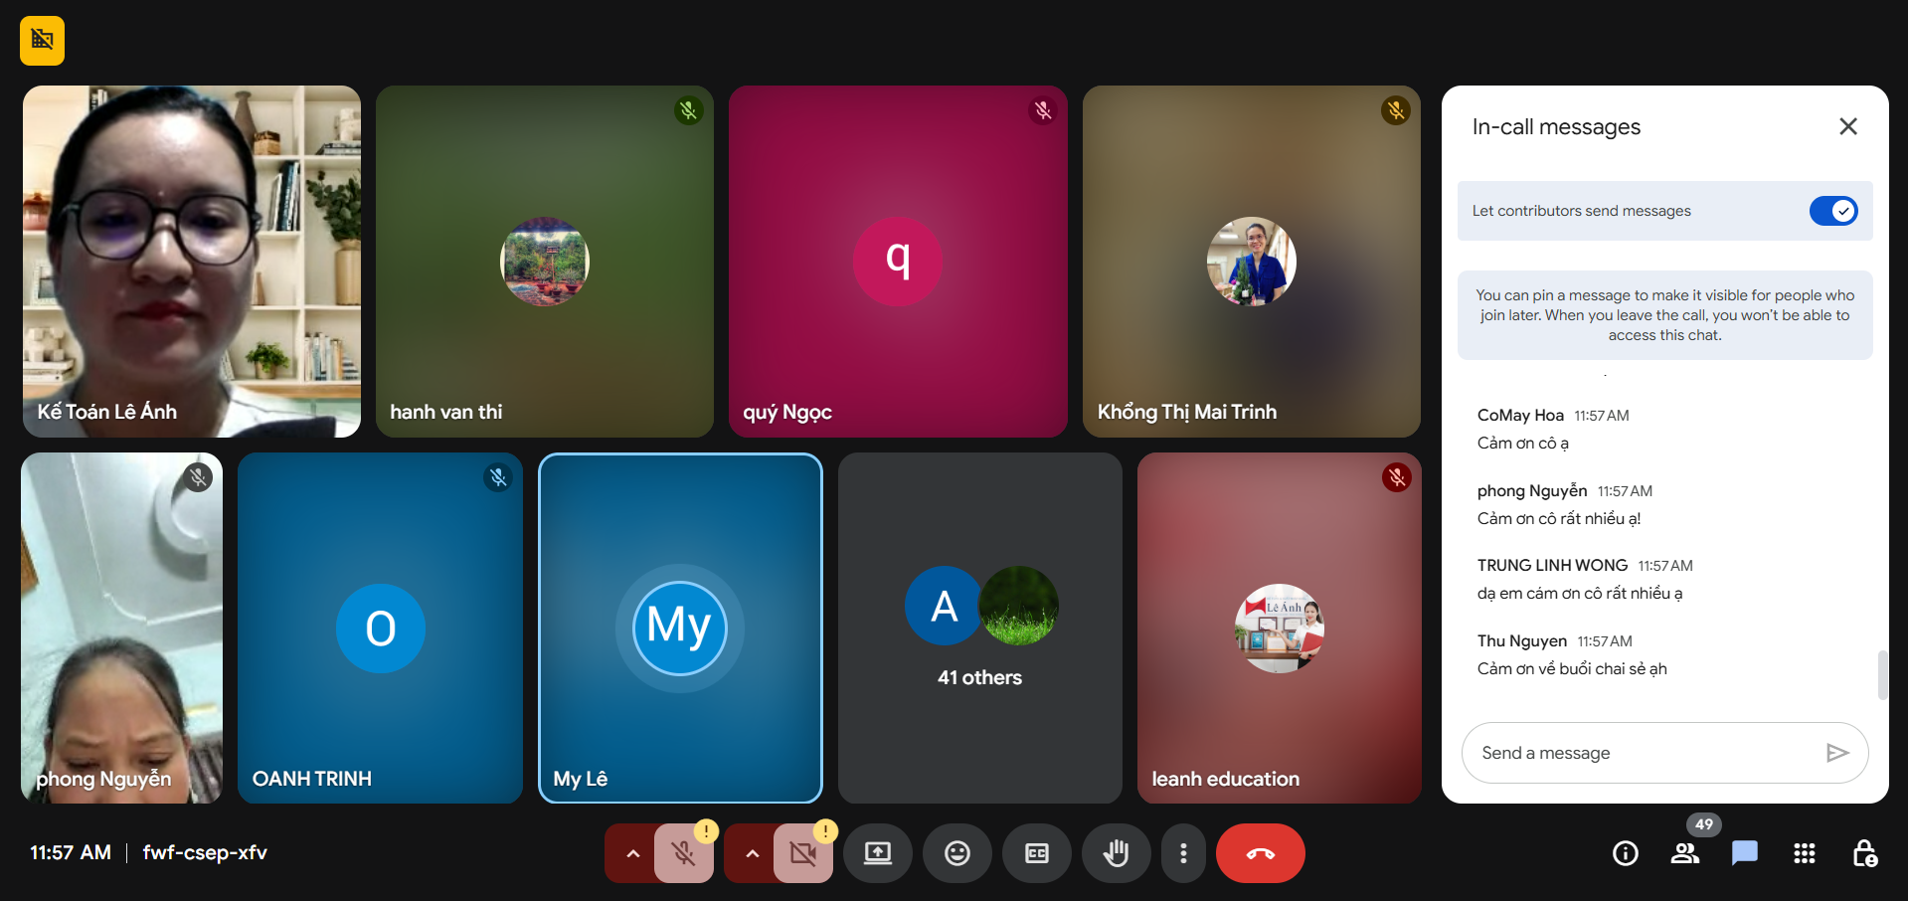1908x901 pixels.
Task: Toggle the chat panel icon
Action: click(1744, 853)
